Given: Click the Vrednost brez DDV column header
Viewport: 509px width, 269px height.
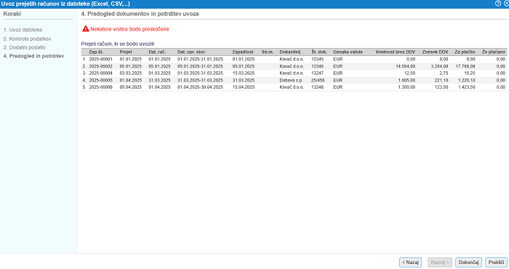Looking at the screenshot, I should click(395, 52).
